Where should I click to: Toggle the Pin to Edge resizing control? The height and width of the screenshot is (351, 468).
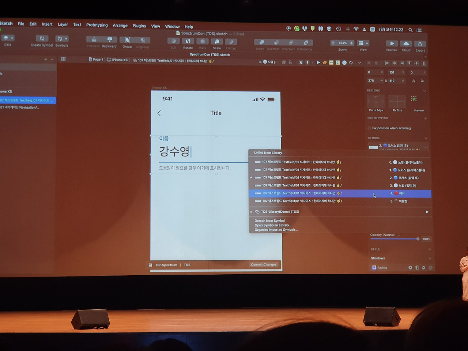[x=376, y=101]
